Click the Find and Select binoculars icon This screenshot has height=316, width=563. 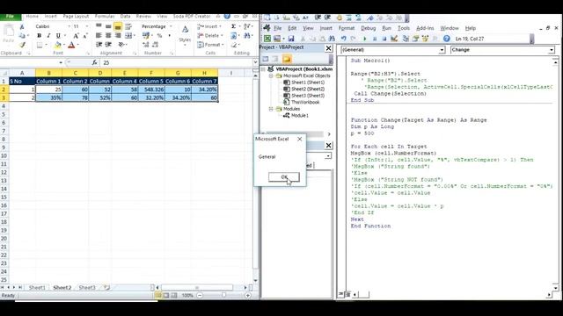coord(247,35)
